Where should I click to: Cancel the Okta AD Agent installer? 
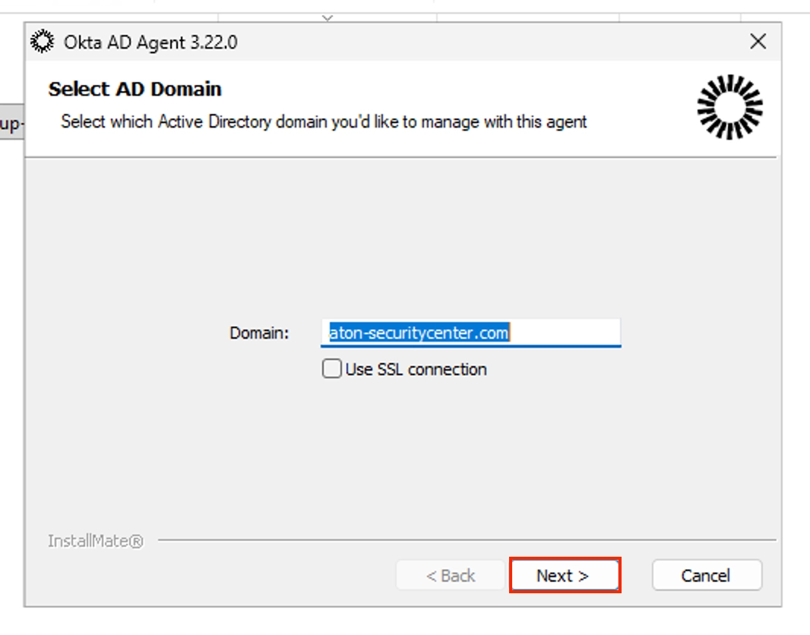point(706,575)
